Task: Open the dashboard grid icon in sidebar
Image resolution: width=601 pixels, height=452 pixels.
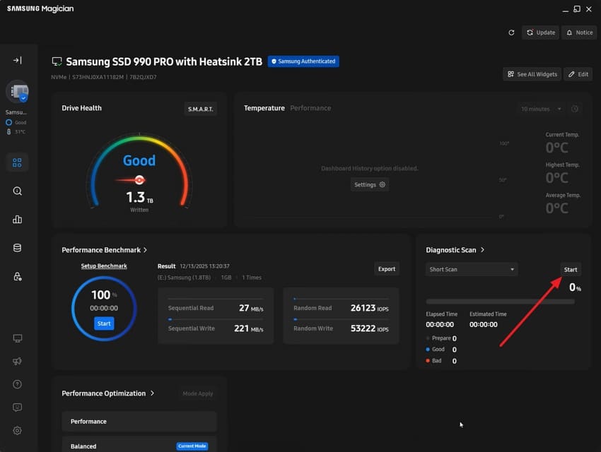Action: [17, 162]
